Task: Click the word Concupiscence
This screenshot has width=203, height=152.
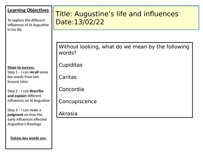Action: [x=78, y=101]
